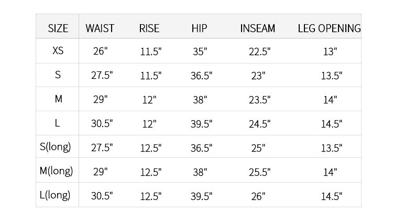Image resolution: width=393 pixels, height=224 pixels.
Task: Select the XS hip value 35"
Action: [200, 51]
